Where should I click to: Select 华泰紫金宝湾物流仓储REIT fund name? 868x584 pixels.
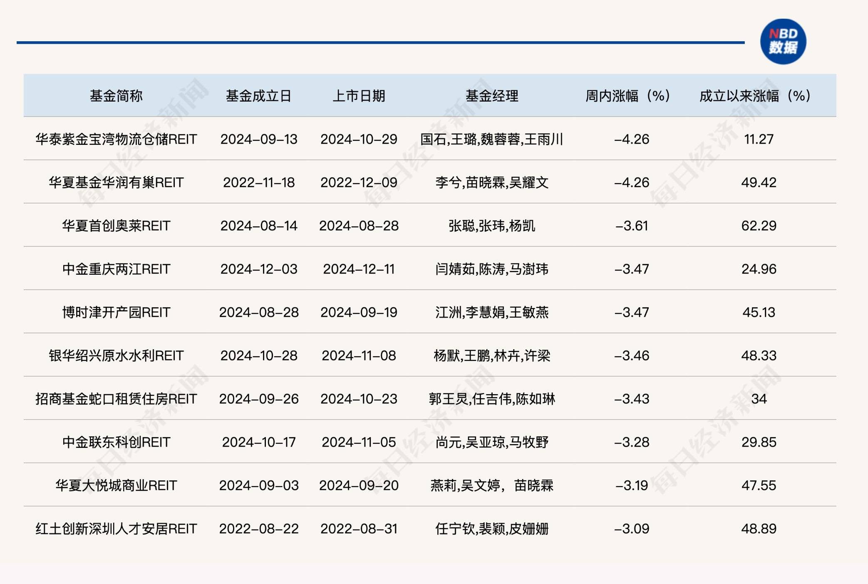click(116, 139)
